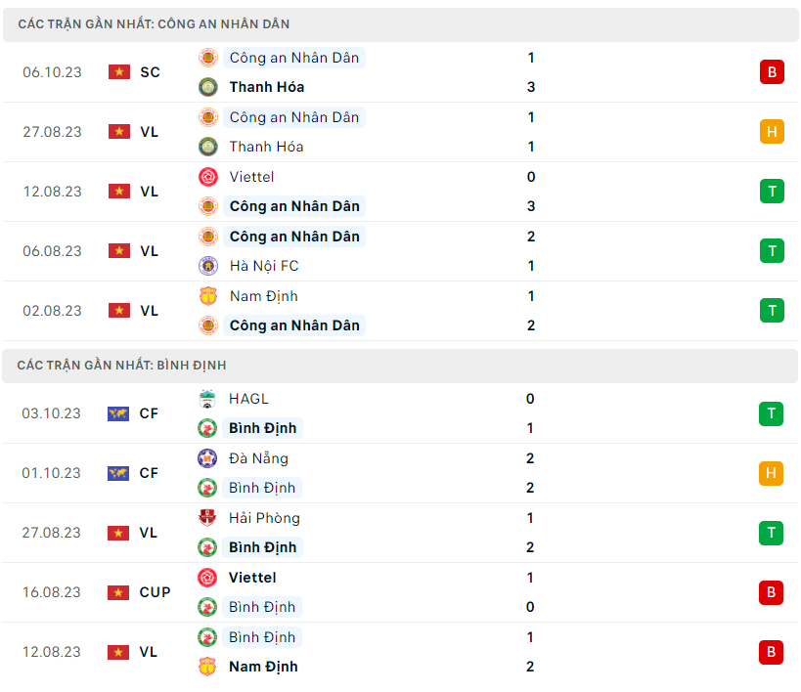Click red B badge for 16.08.23 CUP match

[771, 592]
